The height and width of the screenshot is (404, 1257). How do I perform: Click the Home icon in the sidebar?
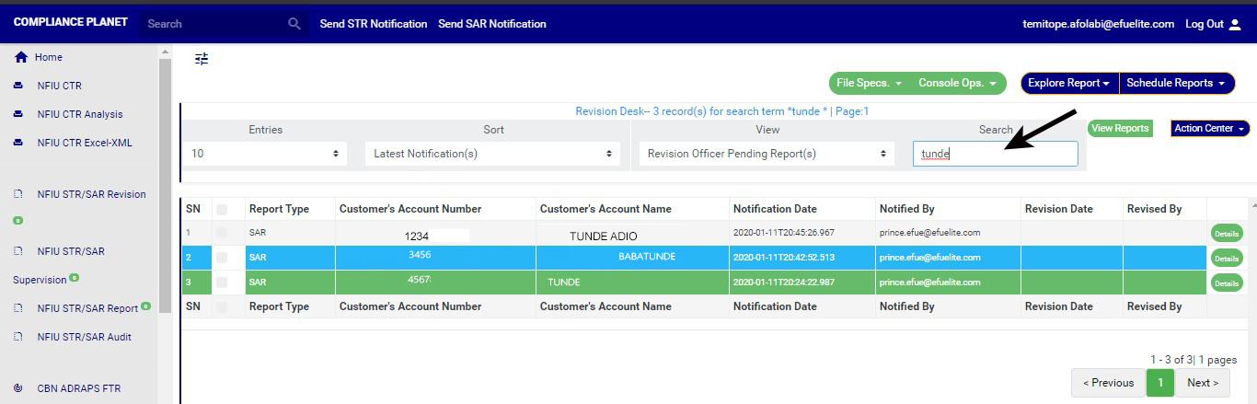[x=21, y=57]
